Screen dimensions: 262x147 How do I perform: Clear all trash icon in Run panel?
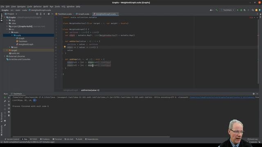coord(9,115)
